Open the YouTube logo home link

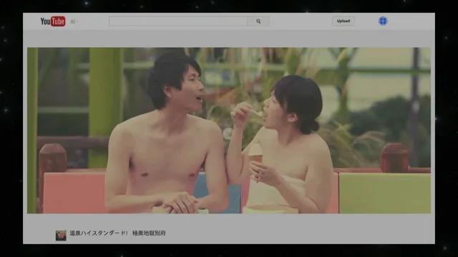[53, 21]
